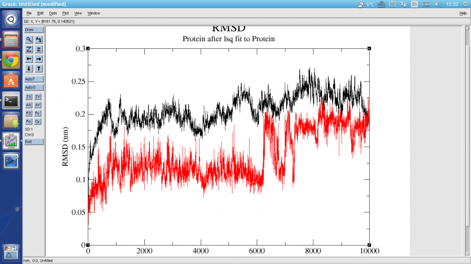Open the Edit menu
The width and height of the screenshot is (471, 264).
pyautogui.click(x=40, y=13)
